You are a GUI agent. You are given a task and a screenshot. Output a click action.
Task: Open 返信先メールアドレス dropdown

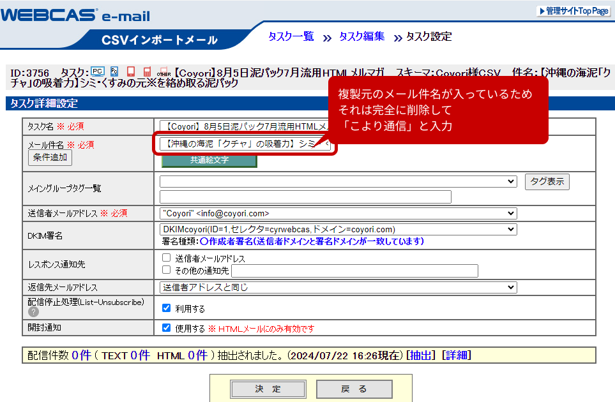338,288
